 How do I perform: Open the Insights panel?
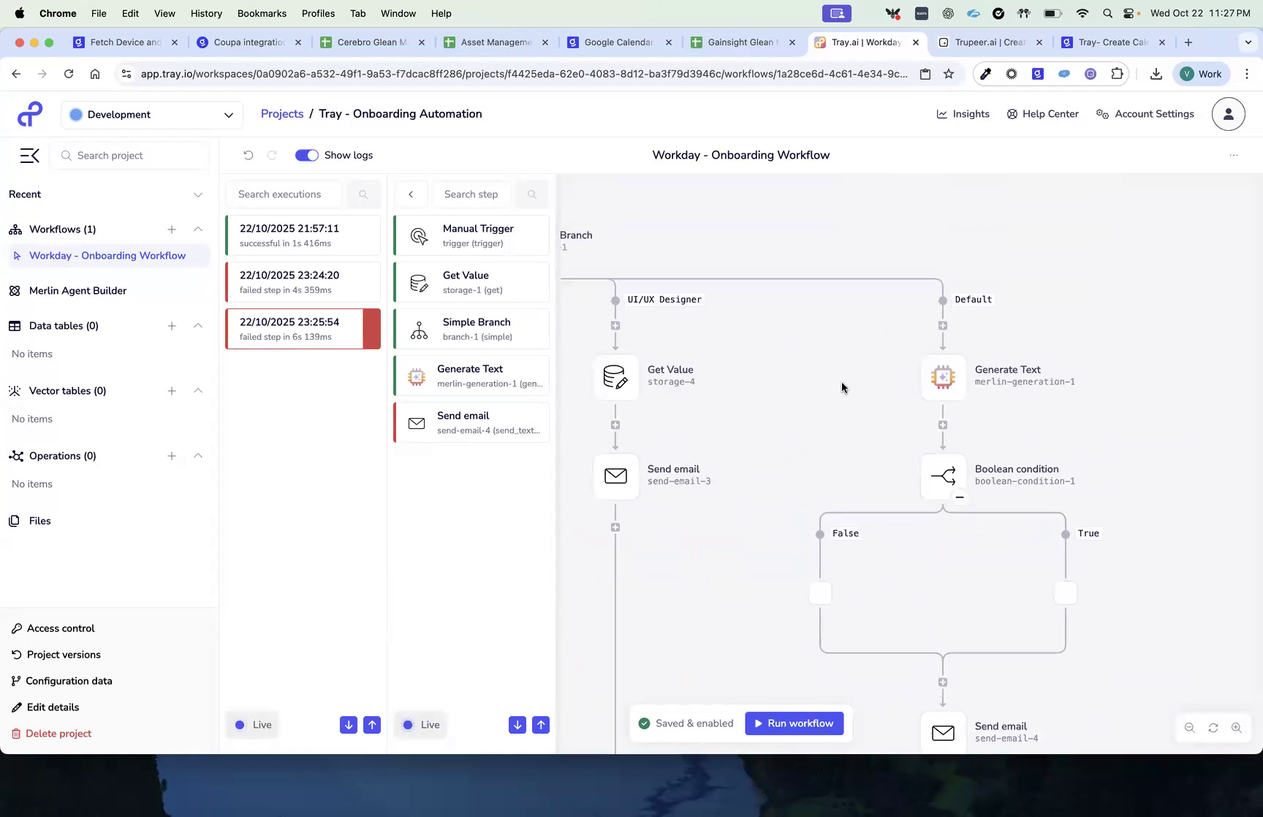(x=963, y=114)
